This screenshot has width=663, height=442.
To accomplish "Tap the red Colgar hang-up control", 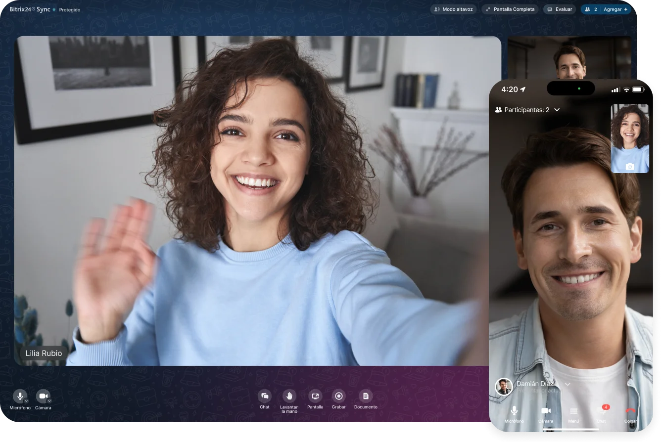I will tap(630, 411).
